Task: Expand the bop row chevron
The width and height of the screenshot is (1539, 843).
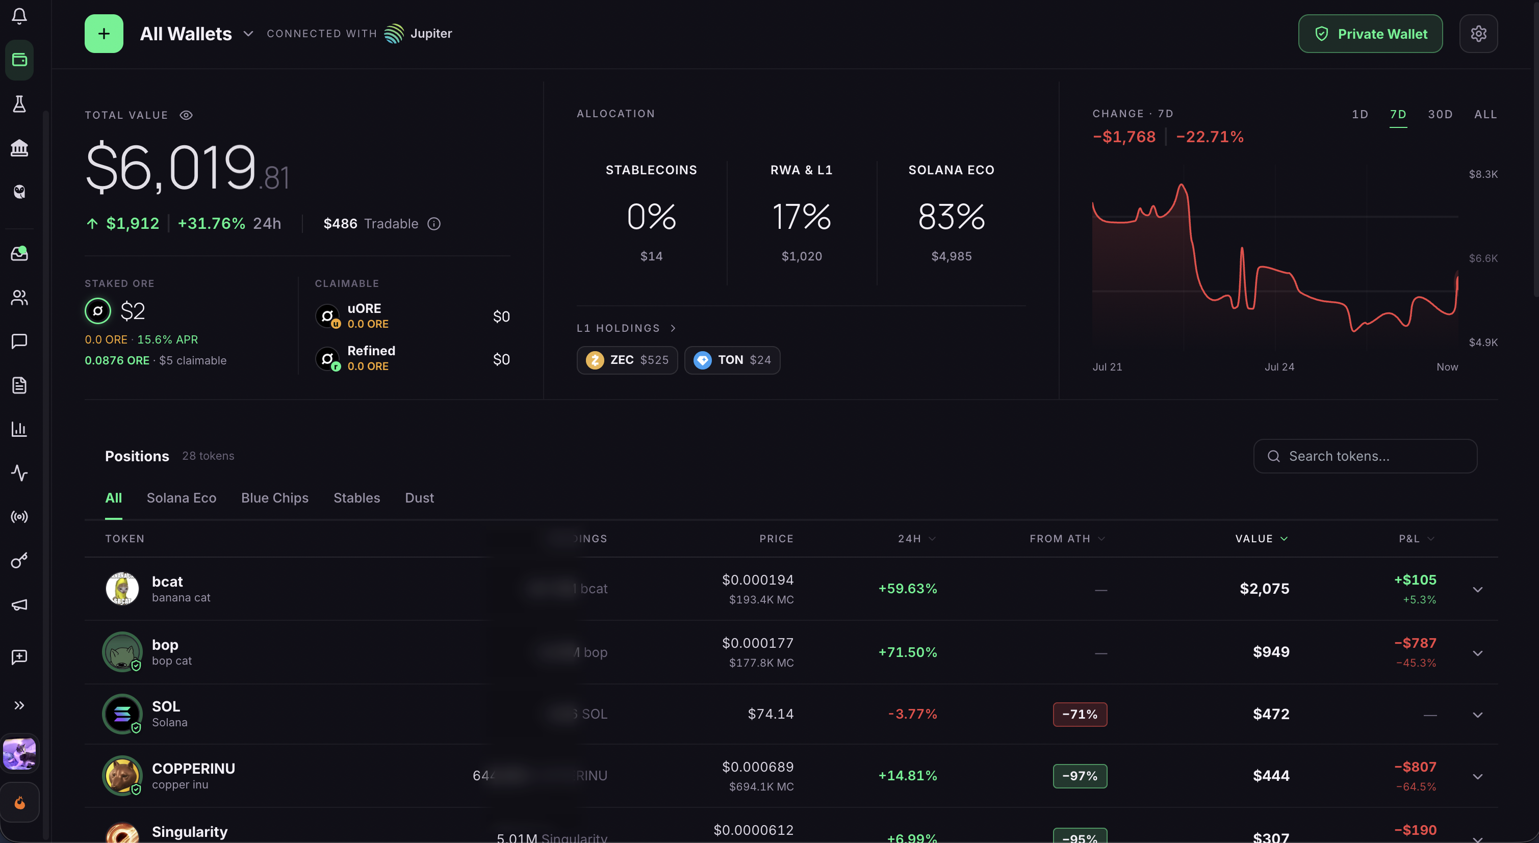Action: pos(1477,653)
